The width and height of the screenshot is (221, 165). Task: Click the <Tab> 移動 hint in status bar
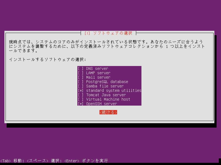point(11,161)
